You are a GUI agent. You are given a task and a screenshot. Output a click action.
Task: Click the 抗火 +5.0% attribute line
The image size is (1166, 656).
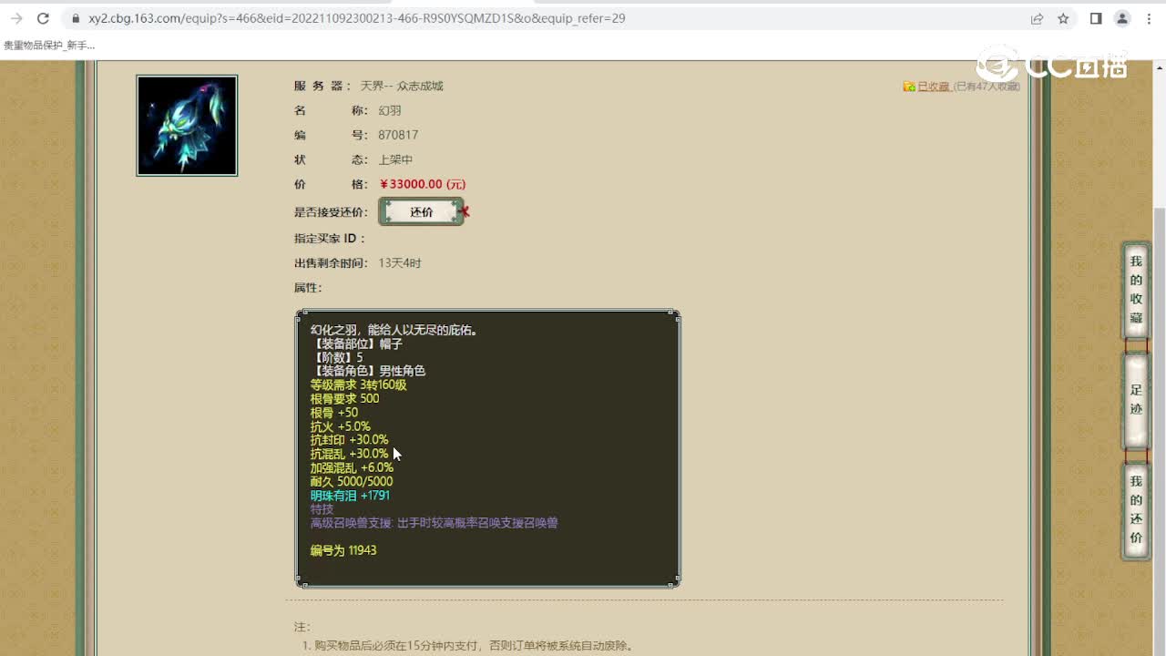tap(340, 426)
